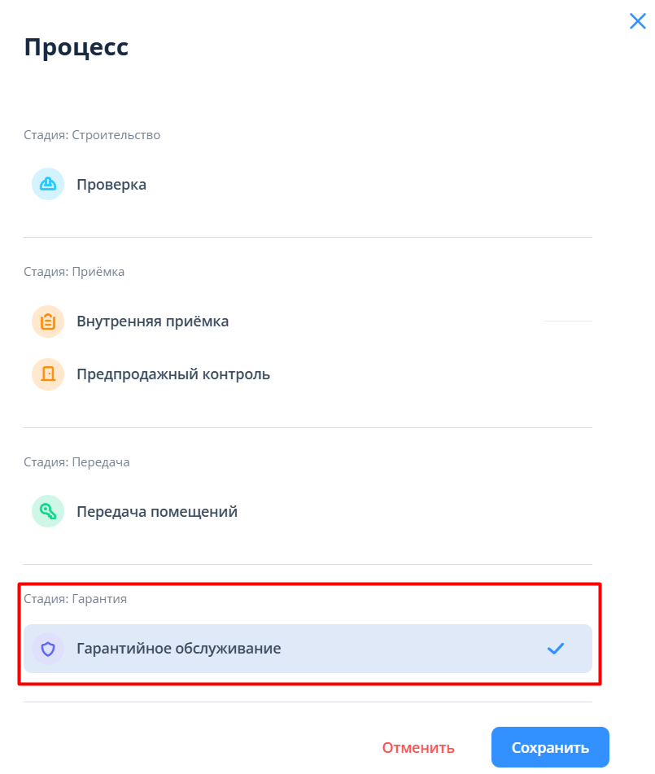Screen dimensions: 655x774
Task: Click the hard hat icon beside Проверка
Action: tap(47, 184)
